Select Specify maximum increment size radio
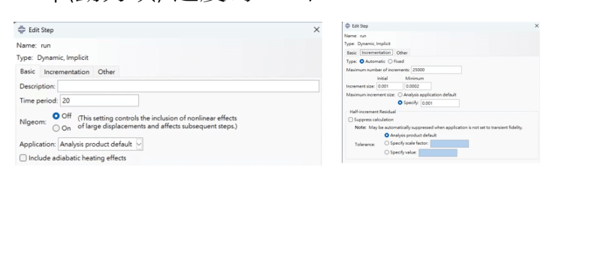 coord(400,103)
